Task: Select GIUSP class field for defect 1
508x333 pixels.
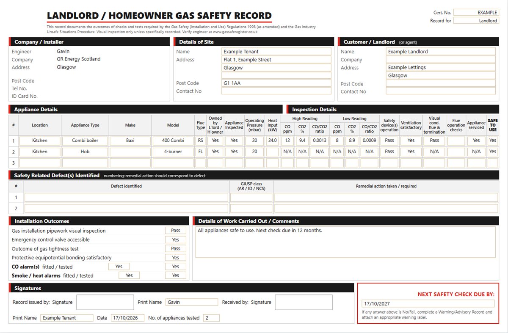Action: (x=251, y=197)
